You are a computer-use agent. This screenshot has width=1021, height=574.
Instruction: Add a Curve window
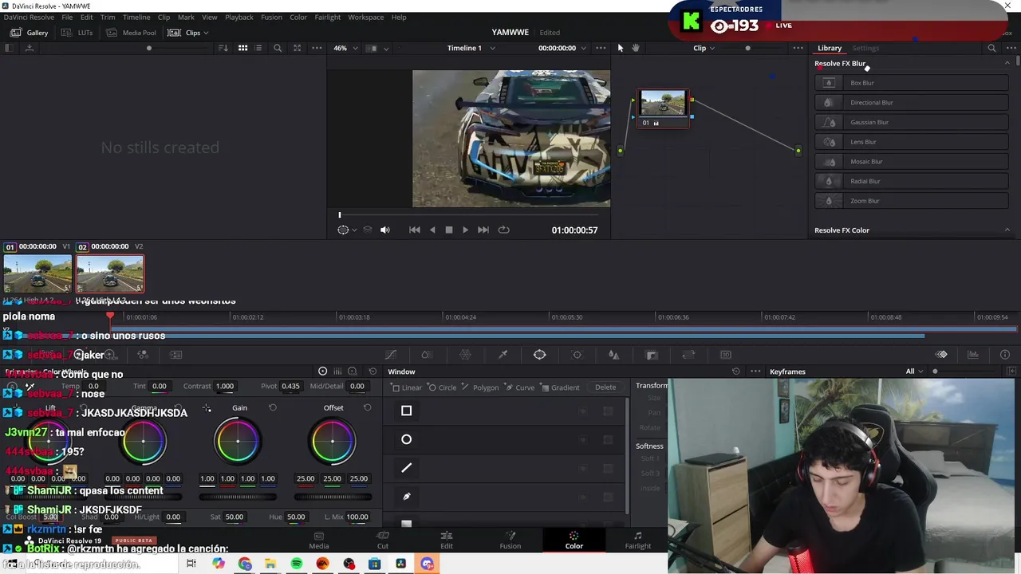tap(519, 387)
